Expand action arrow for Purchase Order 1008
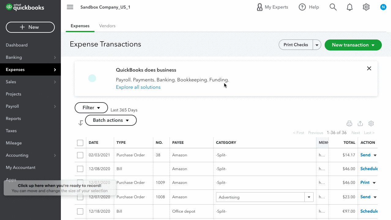The width and height of the screenshot is (391, 220). coord(375,197)
